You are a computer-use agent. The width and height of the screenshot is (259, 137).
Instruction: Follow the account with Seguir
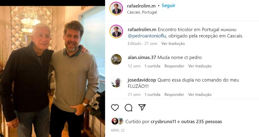pyautogui.click(x=168, y=6)
